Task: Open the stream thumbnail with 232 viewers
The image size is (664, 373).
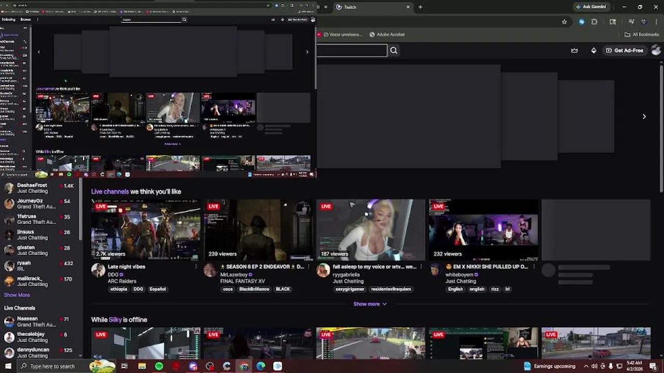Action: point(483,229)
